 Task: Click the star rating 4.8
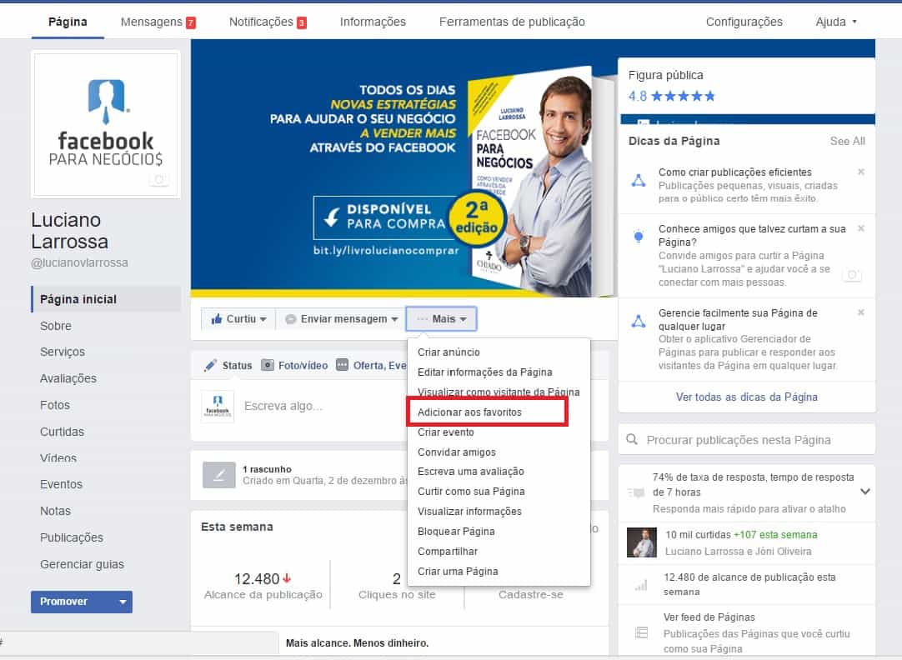[671, 96]
